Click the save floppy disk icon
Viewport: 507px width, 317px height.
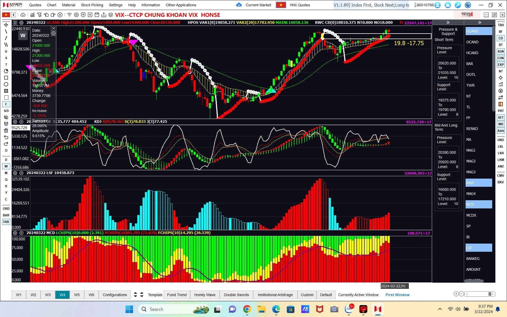coord(97,15)
